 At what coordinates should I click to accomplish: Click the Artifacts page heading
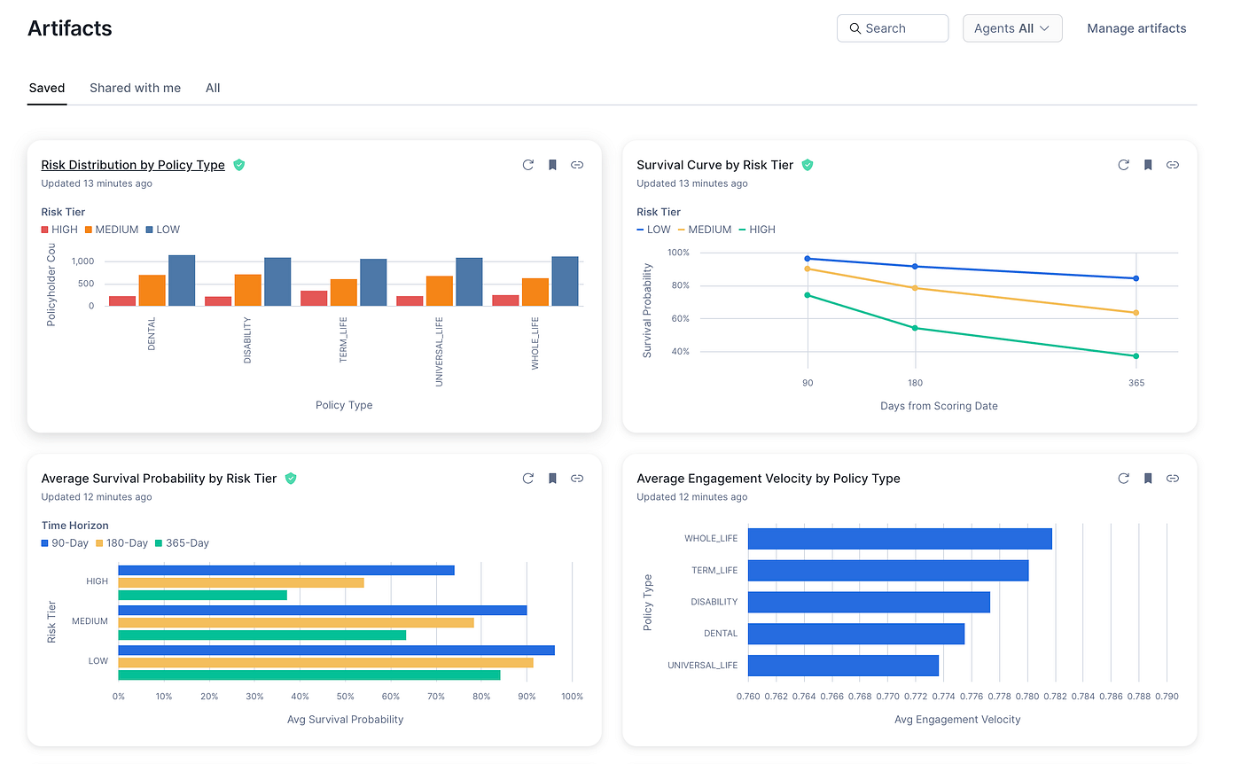[70, 28]
